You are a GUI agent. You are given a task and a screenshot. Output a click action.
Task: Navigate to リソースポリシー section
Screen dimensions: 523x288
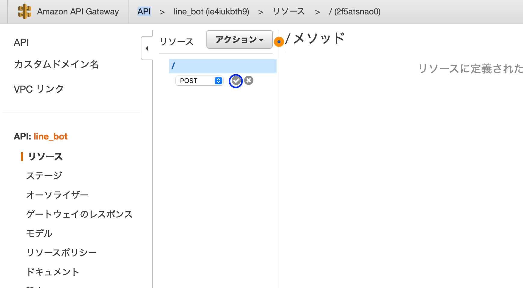61,253
